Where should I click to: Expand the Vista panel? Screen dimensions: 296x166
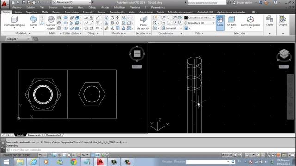[x=199, y=33]
